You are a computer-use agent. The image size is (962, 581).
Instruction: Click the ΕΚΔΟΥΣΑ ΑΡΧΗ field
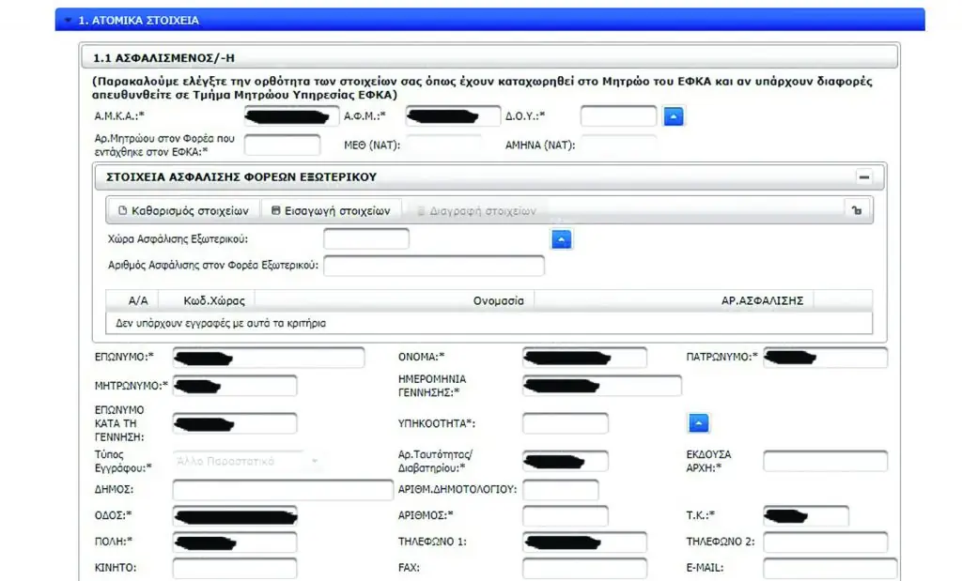pos(825,461)
